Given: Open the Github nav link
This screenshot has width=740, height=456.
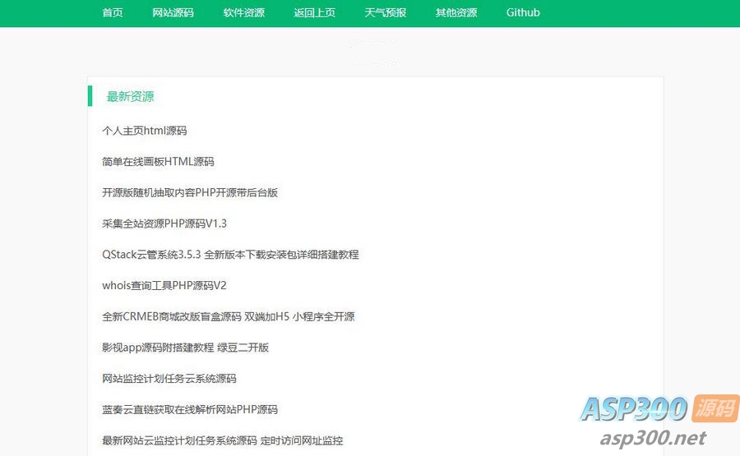Looking at the screenshot, I should click(523, 12).
